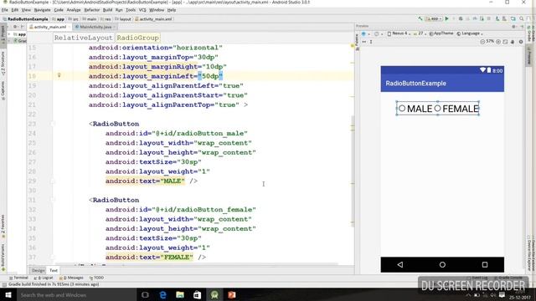Collapse the first RadioButton tag fold marker
The image size is (536, 301).
[53, 124]
